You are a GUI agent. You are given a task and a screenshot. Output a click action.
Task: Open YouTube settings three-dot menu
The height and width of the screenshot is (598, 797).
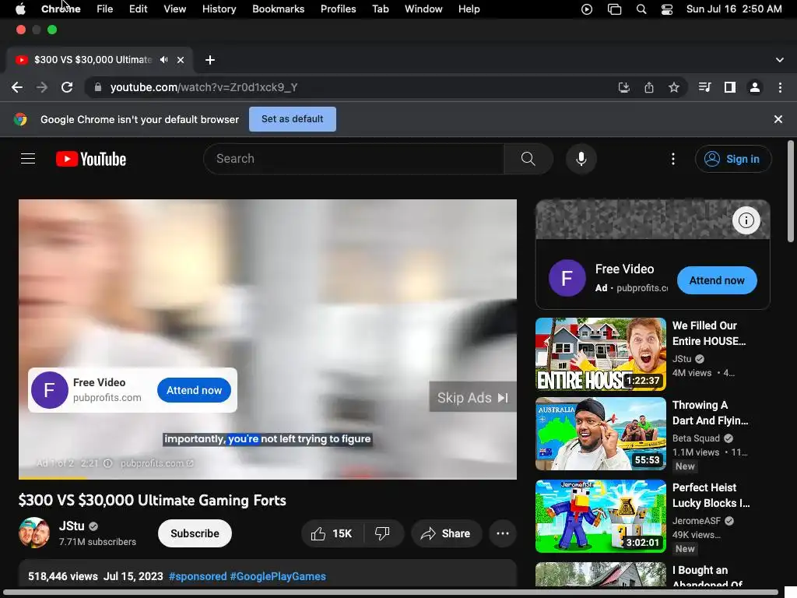click(673, 159)
